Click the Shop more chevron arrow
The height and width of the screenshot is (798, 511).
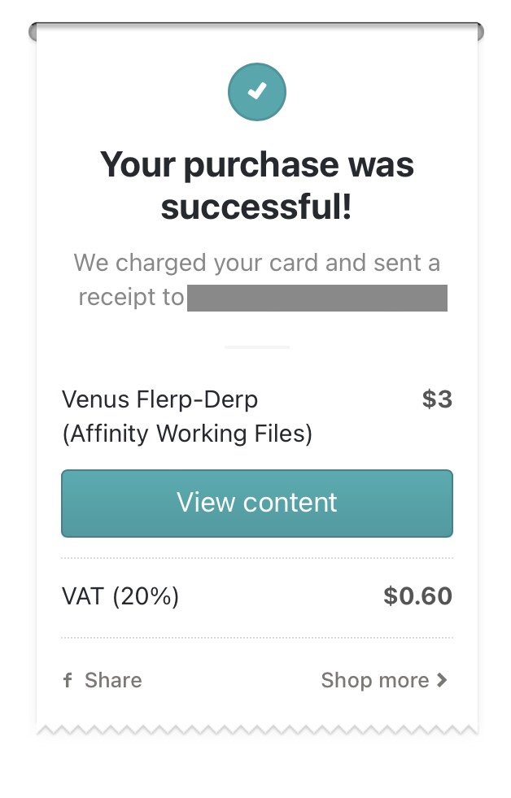(442, 680)
